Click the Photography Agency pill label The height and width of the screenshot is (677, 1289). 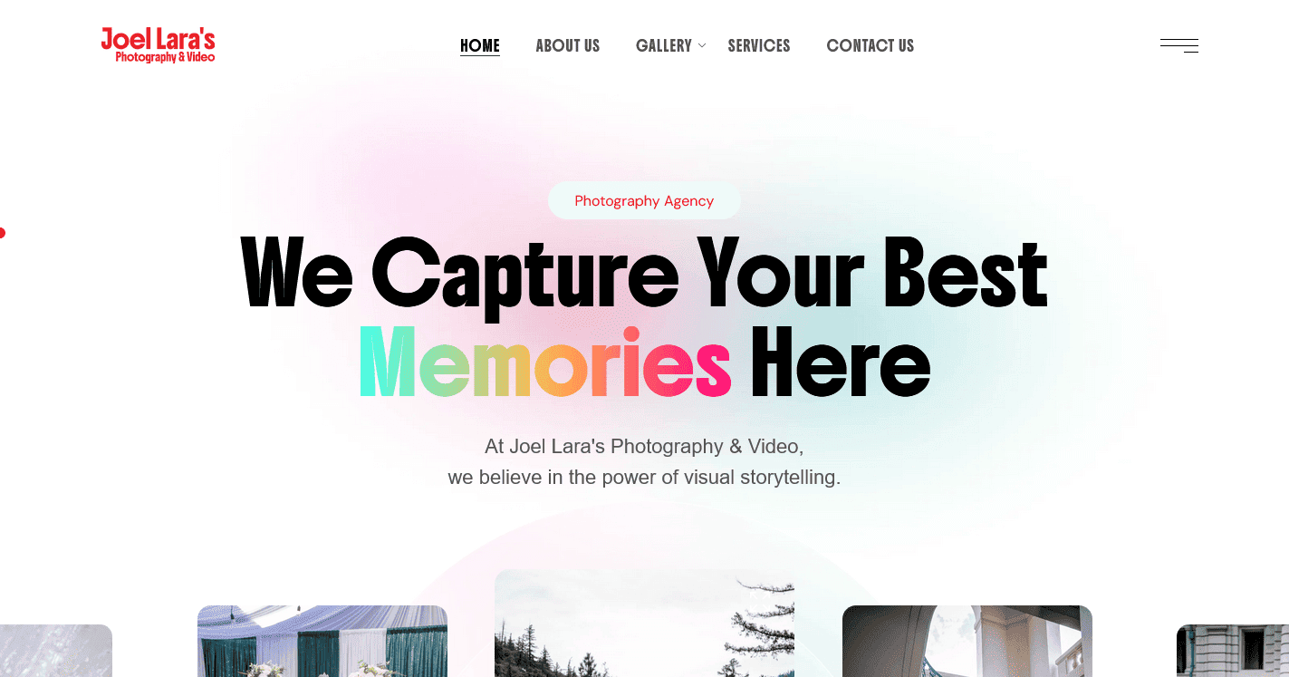tap(644, 200)
